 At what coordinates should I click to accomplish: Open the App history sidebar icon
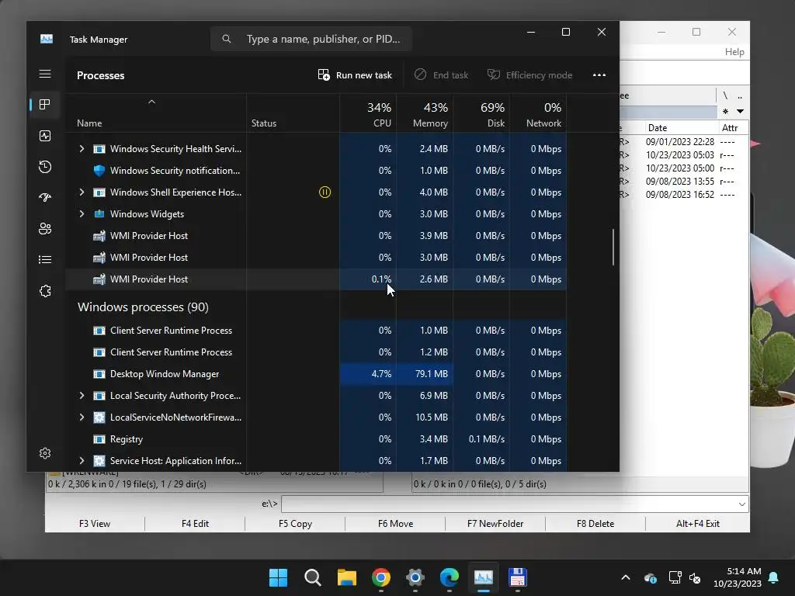[x=45, y=167]
